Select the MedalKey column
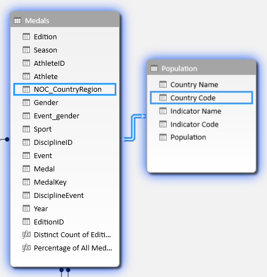The width and height of the screenshot is (267, 277). coord(65,182)
